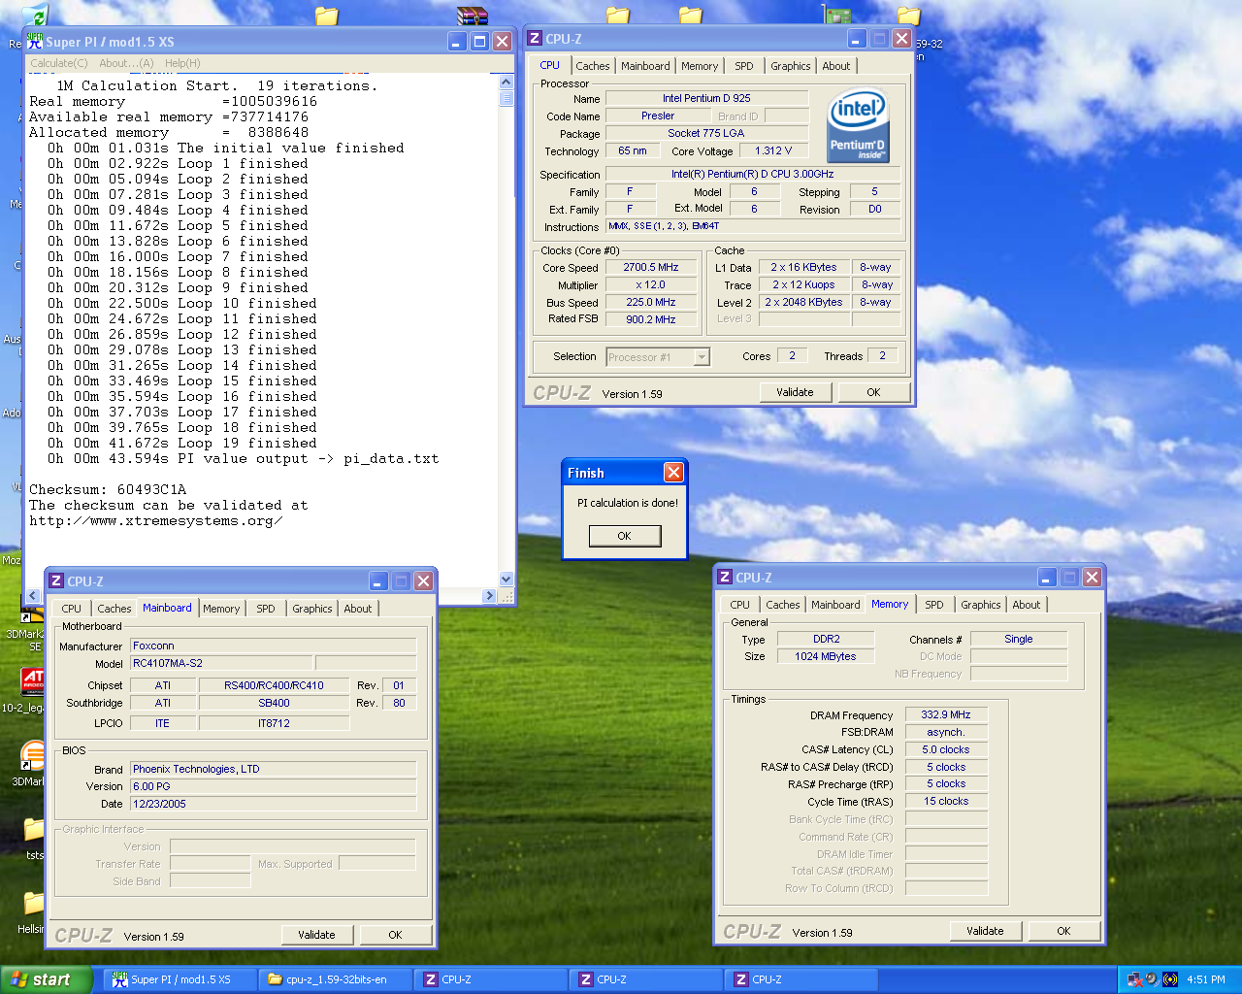The image size is (1242, 994).
Task: Close the Finish dialog with X
Action: 673,473
